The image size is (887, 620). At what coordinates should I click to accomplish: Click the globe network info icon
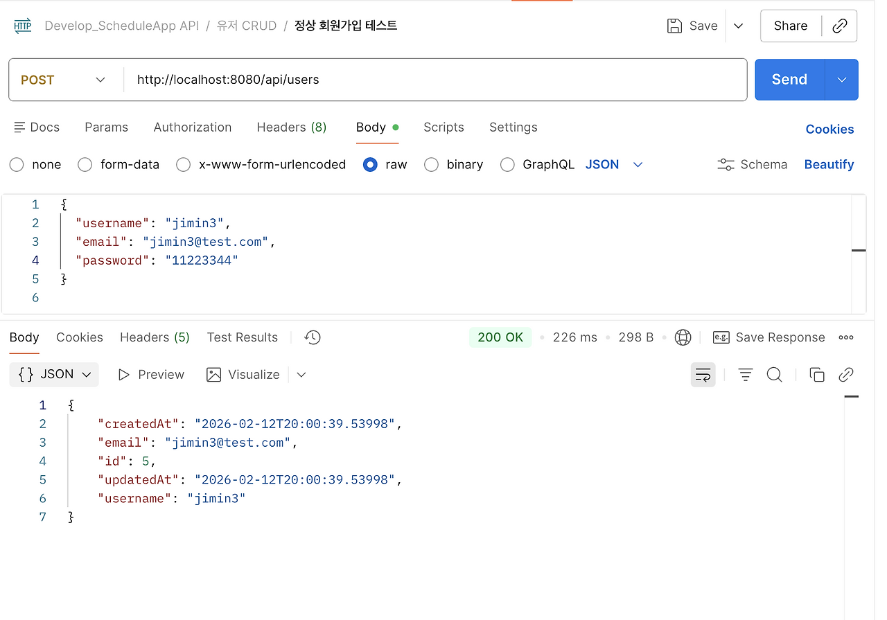tap(683, 337)
